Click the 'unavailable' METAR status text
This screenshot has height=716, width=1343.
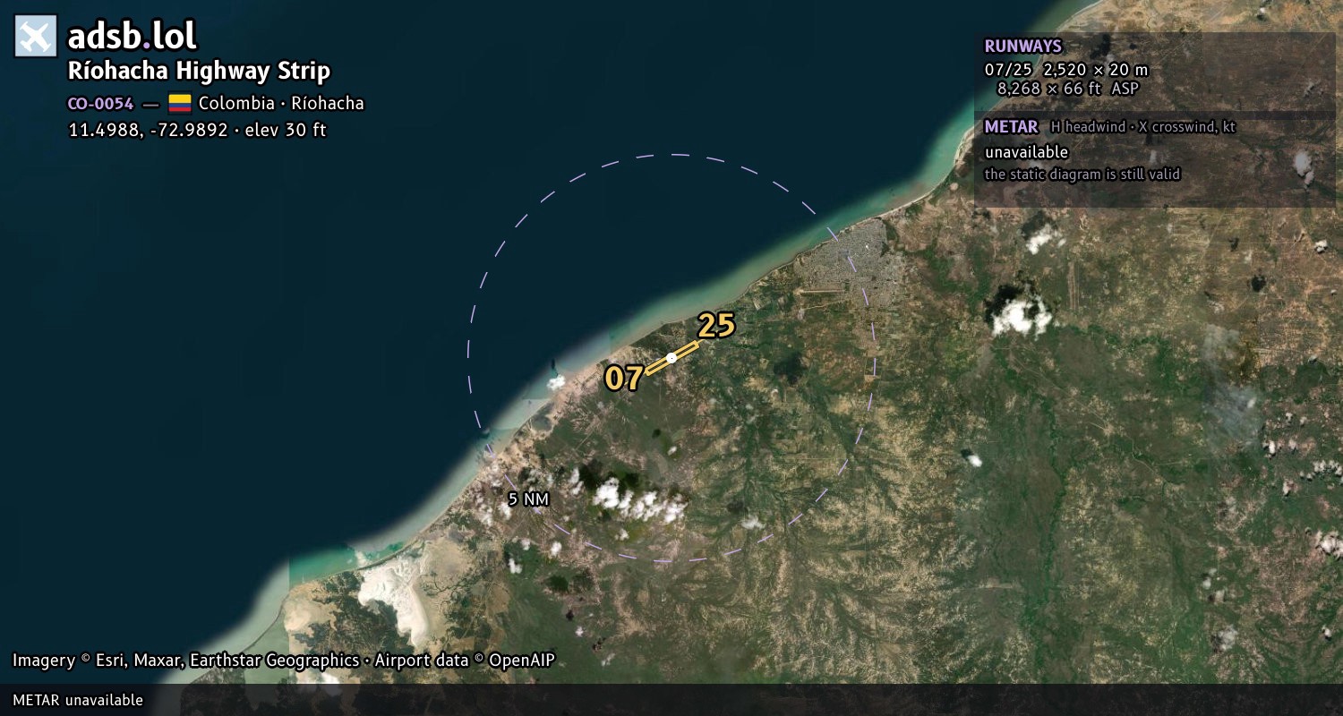point(1026,152)
